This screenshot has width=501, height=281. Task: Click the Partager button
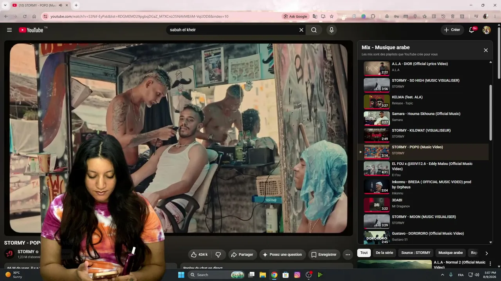(x=243, y=254)
